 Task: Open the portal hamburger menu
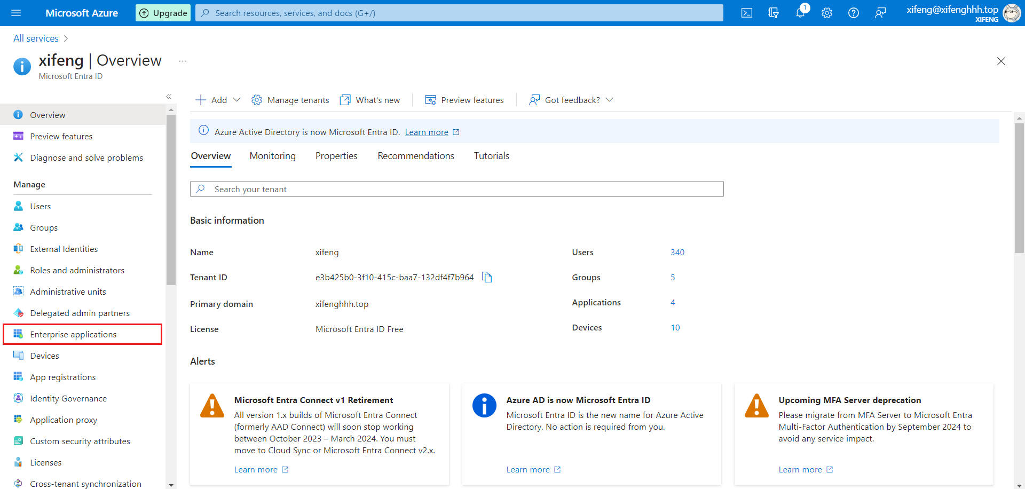pyautogui.click(x=16, y=13)
